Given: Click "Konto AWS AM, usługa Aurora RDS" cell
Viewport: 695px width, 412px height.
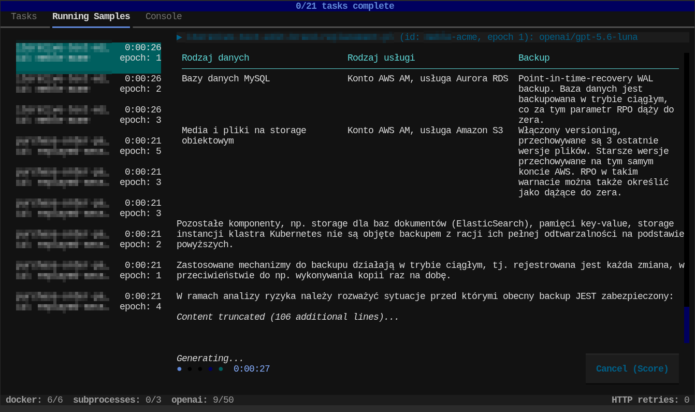Looking at the screenshot, I should [428, 79].
